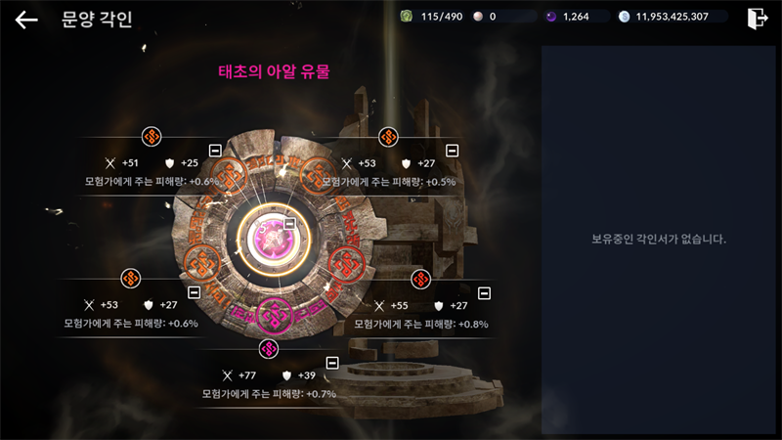782x440 pixels.
Task: Select the orange rune icon above lower-left +53 stats
Action: pyautogui.click(x=131, y=279)
